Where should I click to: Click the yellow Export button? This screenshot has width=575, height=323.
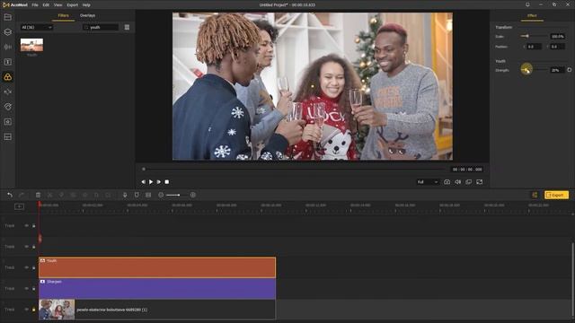tap(556, 195)
